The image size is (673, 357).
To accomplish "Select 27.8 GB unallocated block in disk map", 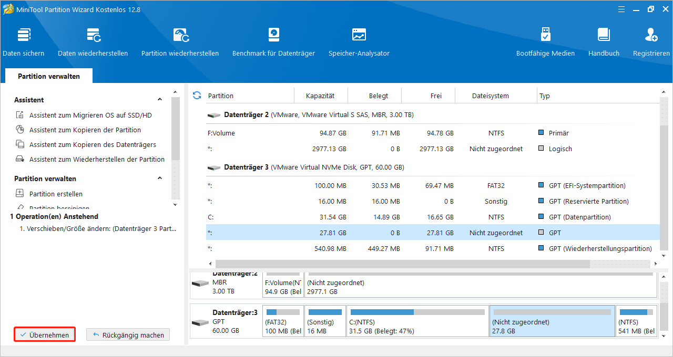I will [552, 321].
